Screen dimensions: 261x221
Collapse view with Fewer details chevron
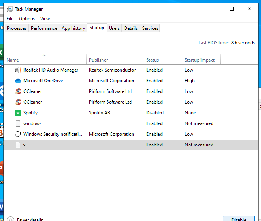point(11,219)
